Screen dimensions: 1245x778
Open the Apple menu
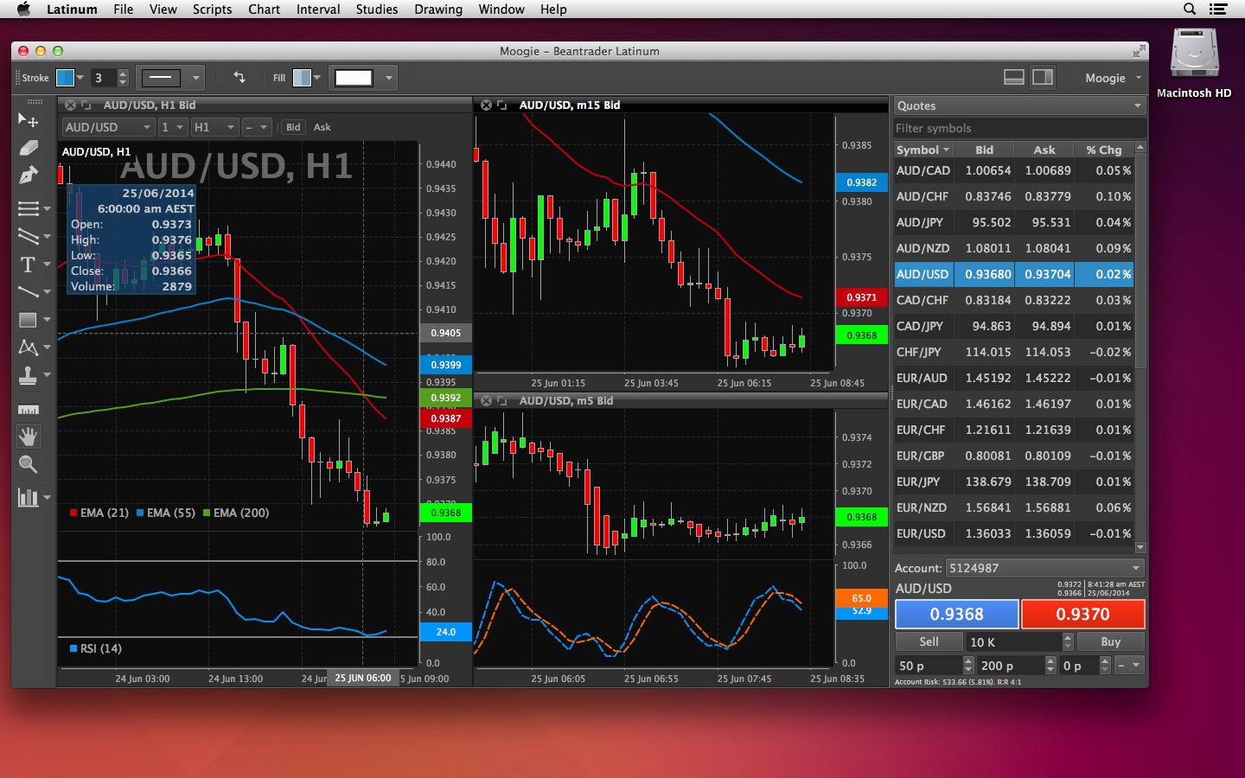(24, 10)
